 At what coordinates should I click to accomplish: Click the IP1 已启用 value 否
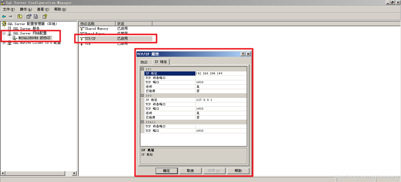click(221, 91)
